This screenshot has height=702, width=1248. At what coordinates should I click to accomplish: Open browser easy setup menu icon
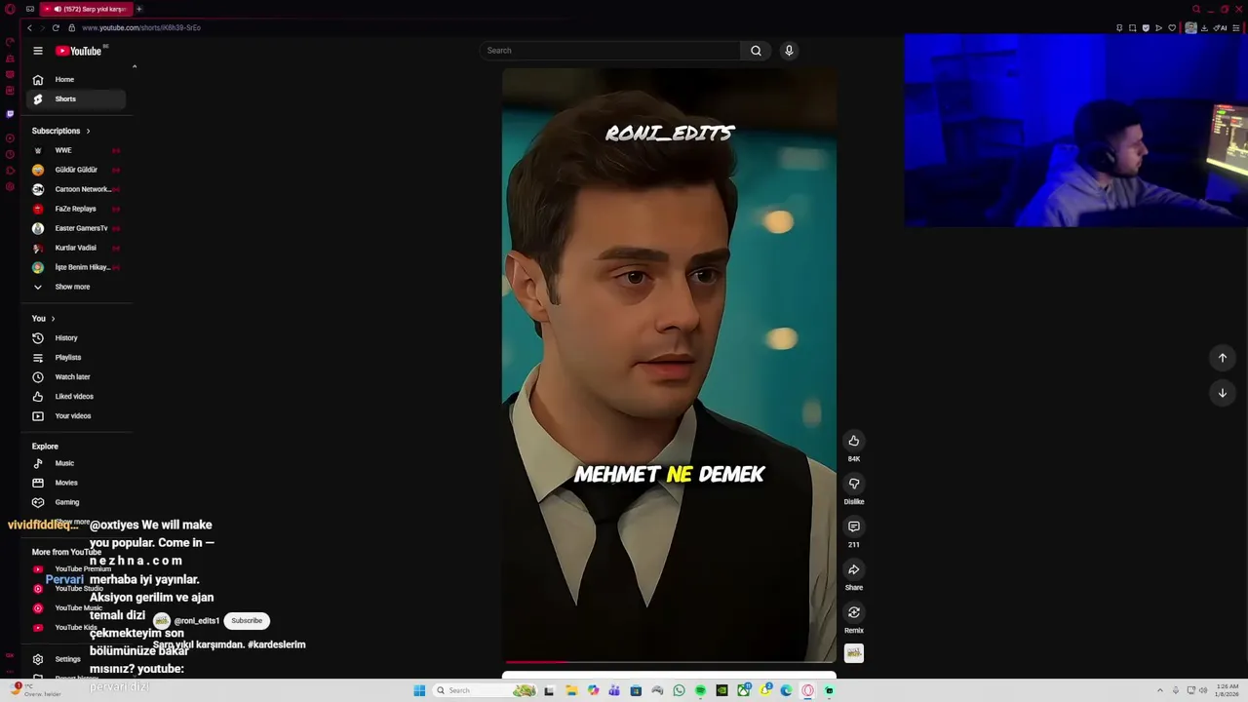pyautogui.click(x=1238, y=27)
